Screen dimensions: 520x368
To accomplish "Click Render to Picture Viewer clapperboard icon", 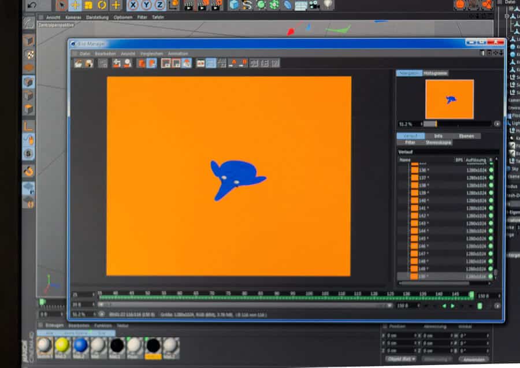I will pos(202,5).
